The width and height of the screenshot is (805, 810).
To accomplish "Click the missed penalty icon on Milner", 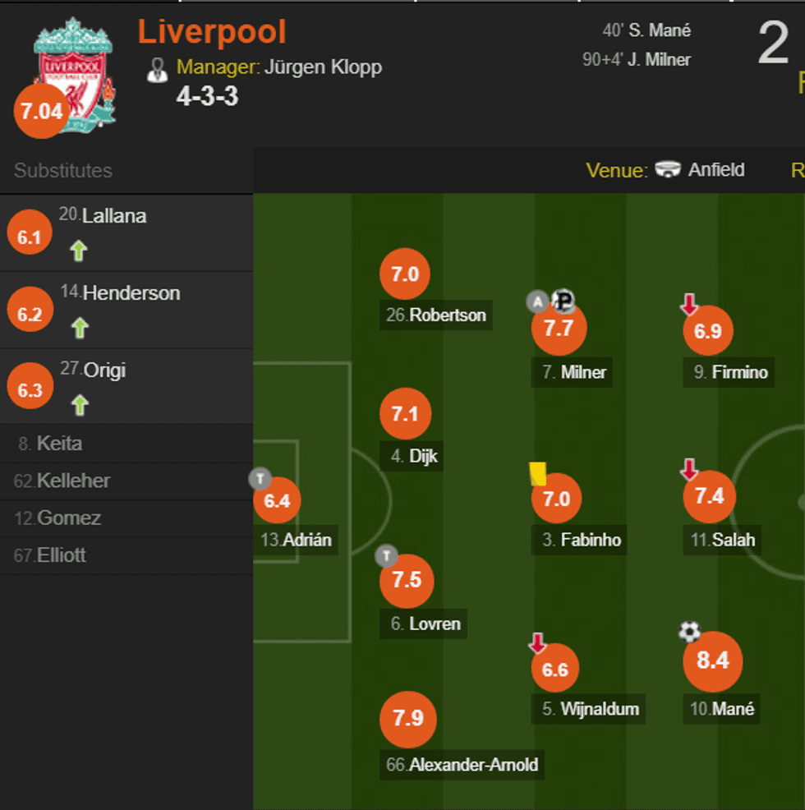I will (564, 301).
